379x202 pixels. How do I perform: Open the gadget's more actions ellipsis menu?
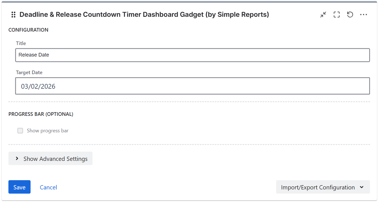364,15
